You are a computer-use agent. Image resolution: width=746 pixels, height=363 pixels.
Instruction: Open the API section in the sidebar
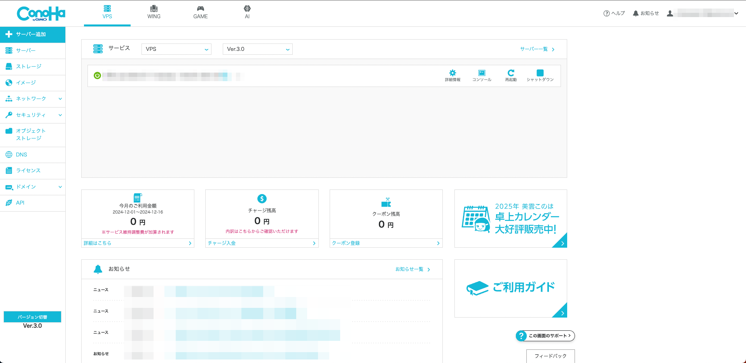[20, 202]
